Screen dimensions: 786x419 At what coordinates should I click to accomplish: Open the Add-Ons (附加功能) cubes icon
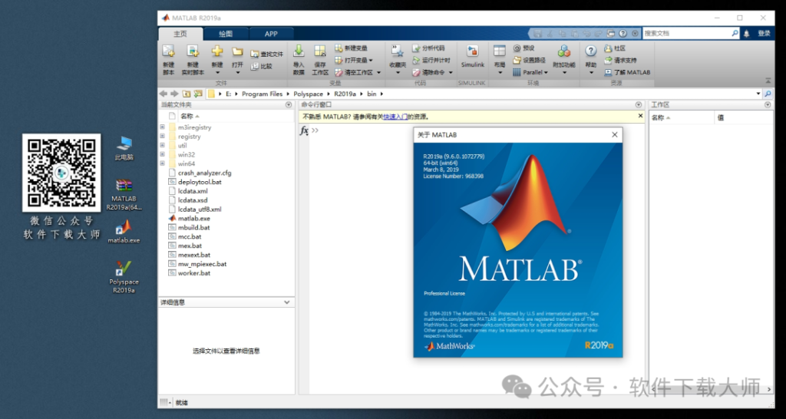[564, 51]
